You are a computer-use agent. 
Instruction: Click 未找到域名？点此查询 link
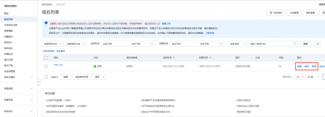click(54, 51)
